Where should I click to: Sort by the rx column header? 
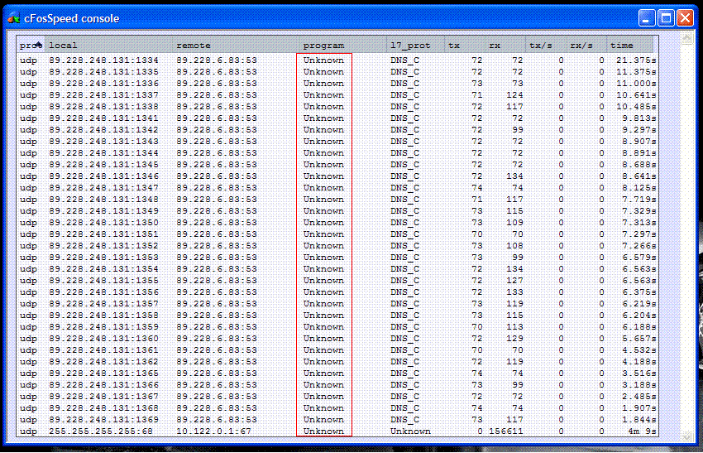505,45
